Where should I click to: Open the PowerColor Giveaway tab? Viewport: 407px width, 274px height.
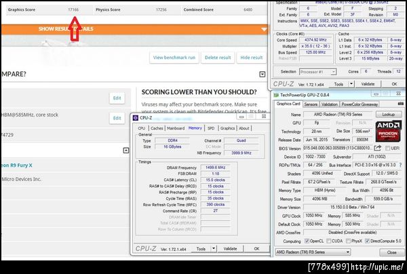360,104
